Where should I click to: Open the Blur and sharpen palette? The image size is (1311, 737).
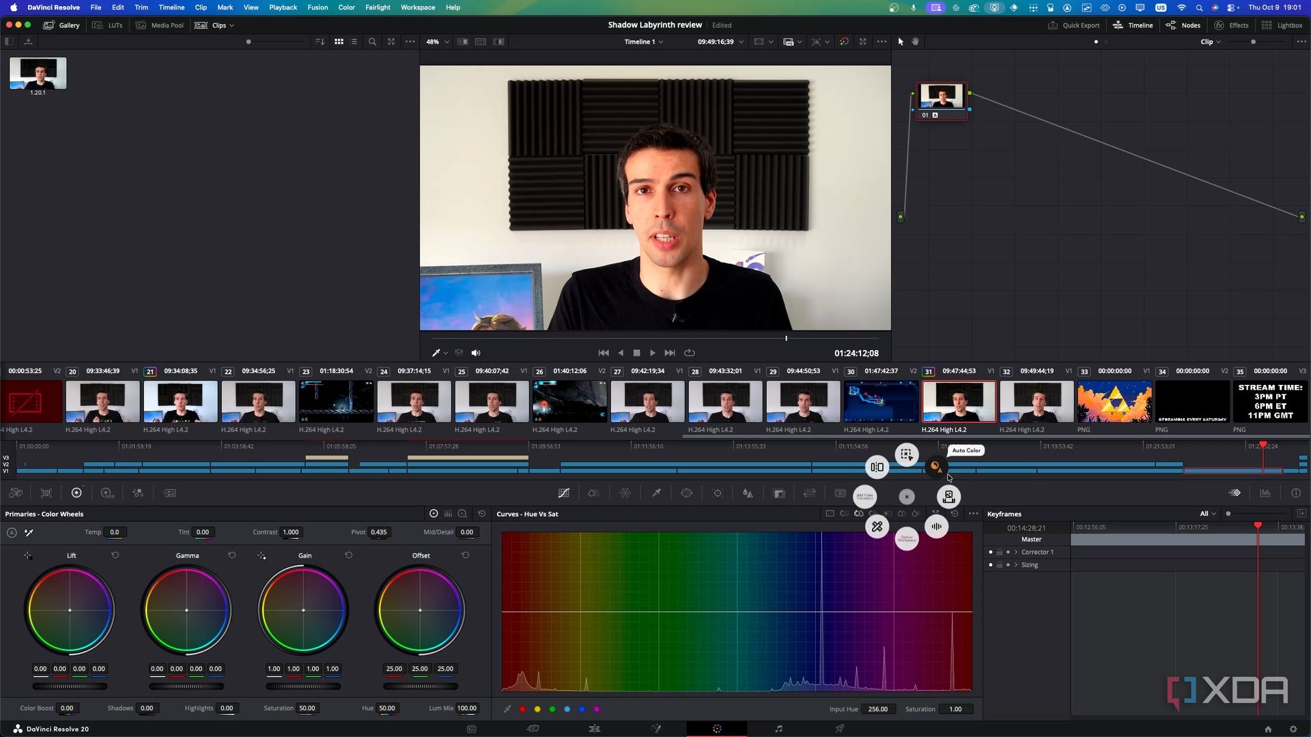pyautogui.click(x=748, y=493)
